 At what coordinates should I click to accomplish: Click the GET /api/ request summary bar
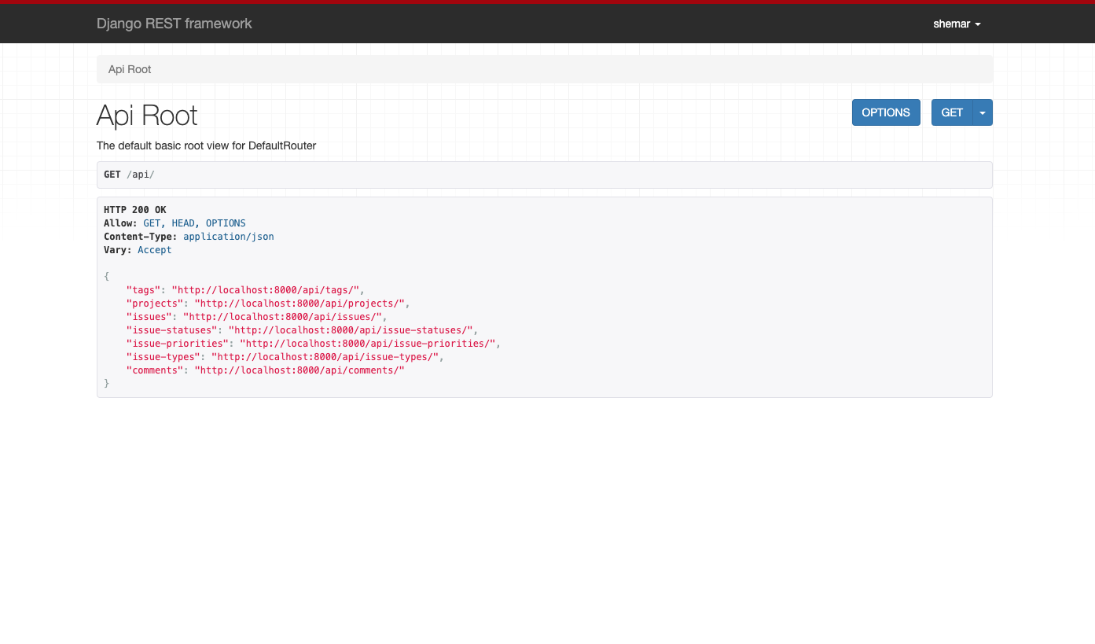point(544,175)
